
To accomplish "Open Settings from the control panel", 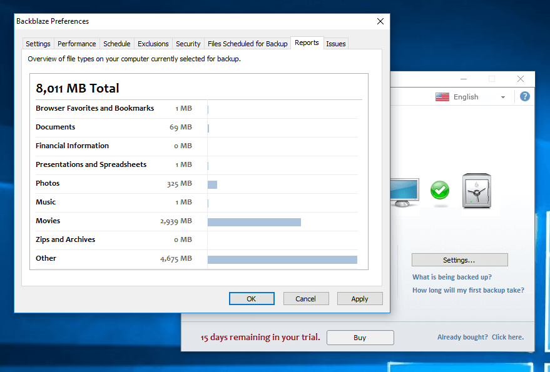I will click(459, 260).
